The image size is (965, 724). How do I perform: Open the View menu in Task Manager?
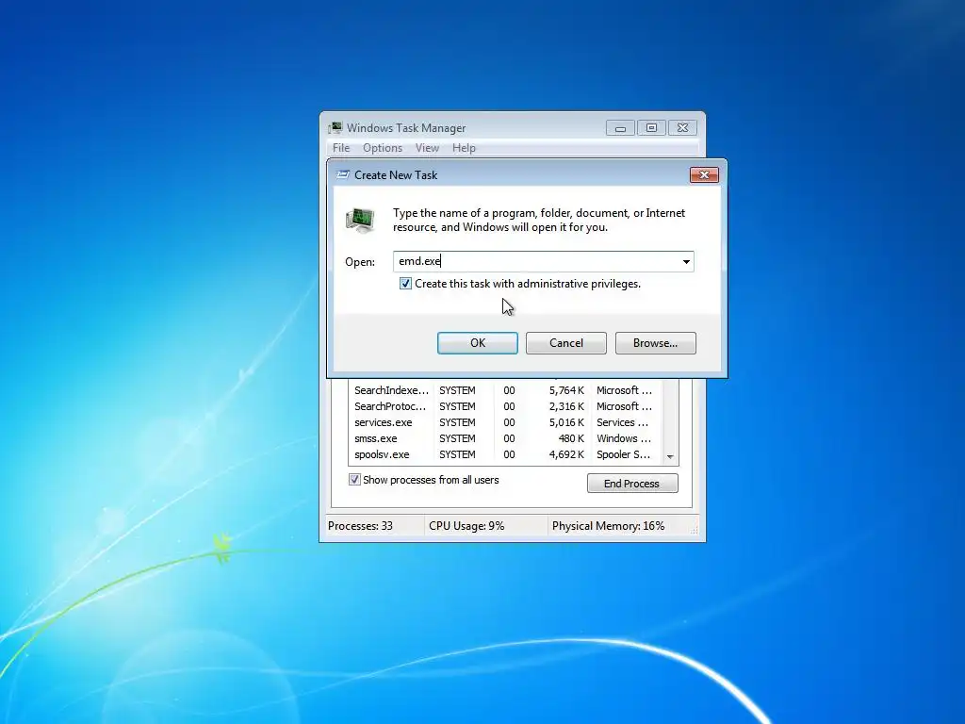click(427, 148)
